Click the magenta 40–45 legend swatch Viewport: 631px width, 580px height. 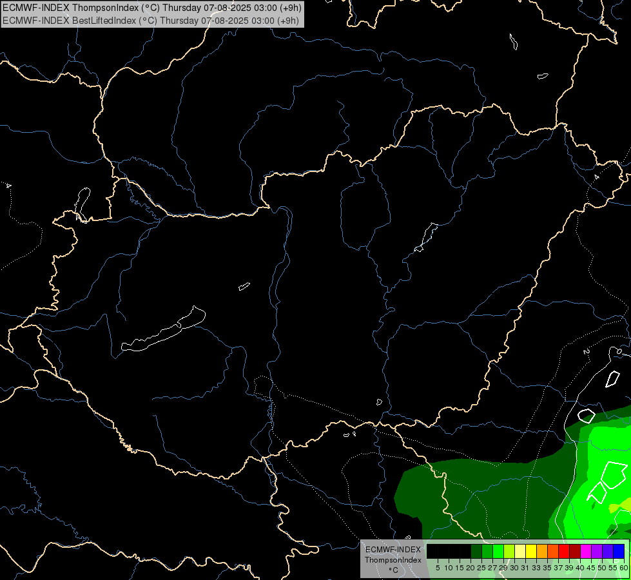click(x=586, y=551)
